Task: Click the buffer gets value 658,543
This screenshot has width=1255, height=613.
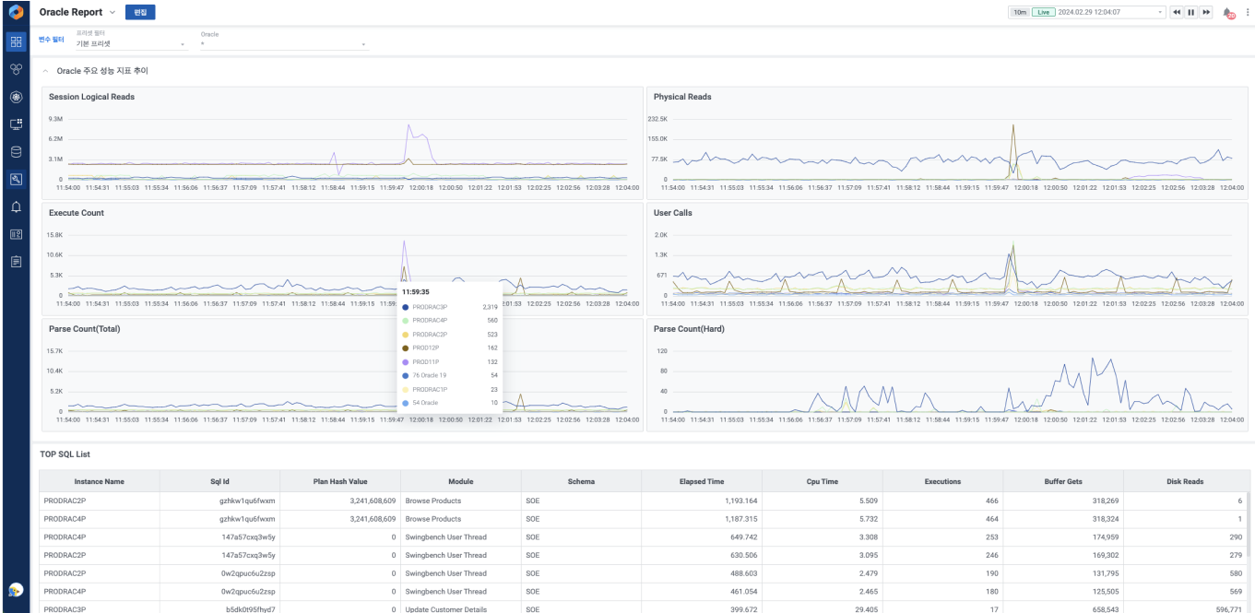Action: (1105, 609)
